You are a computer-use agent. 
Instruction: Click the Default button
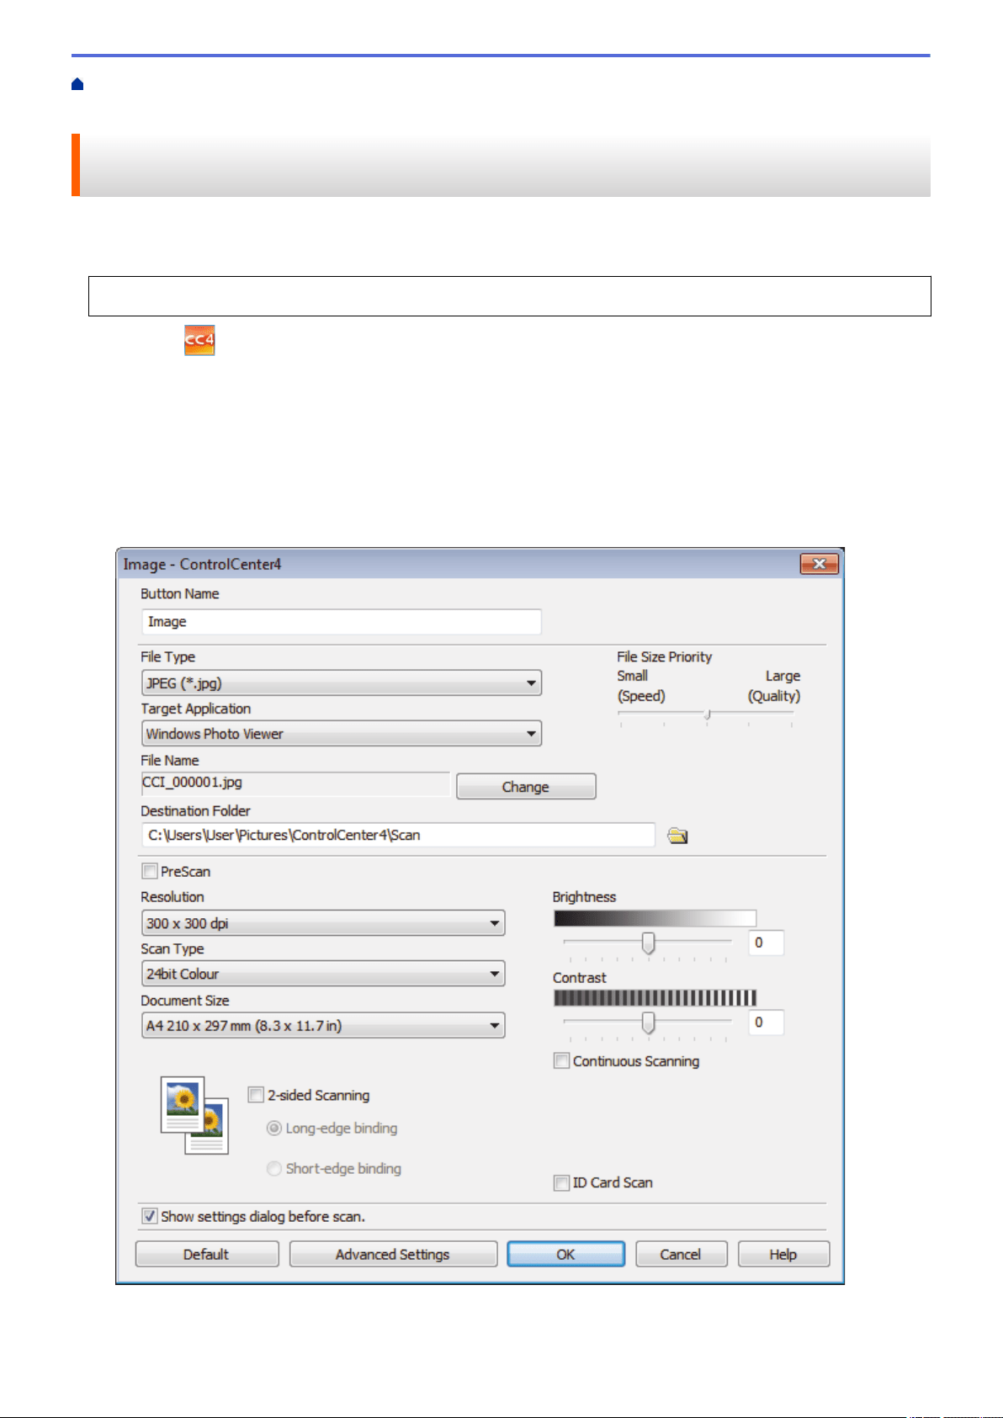point(207,1254)
